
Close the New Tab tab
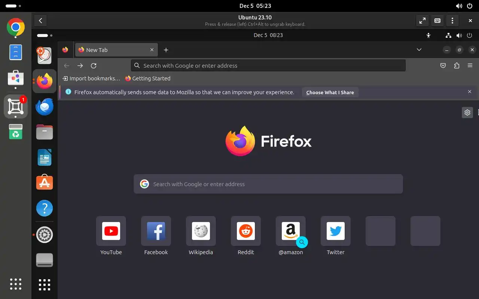[152, 50]
